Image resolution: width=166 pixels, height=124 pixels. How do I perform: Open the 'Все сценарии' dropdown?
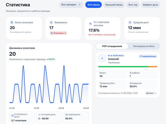coord(71,5)
